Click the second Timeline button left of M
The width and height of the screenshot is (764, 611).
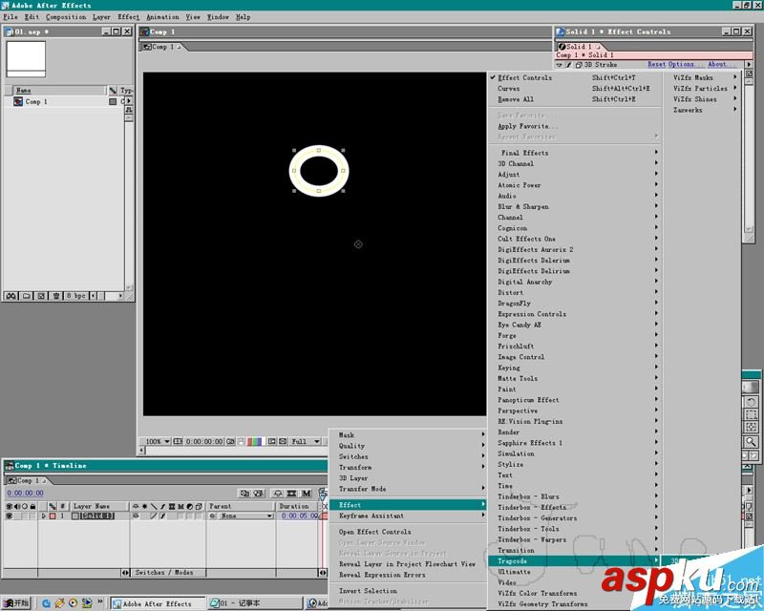[x=259, y=494]
